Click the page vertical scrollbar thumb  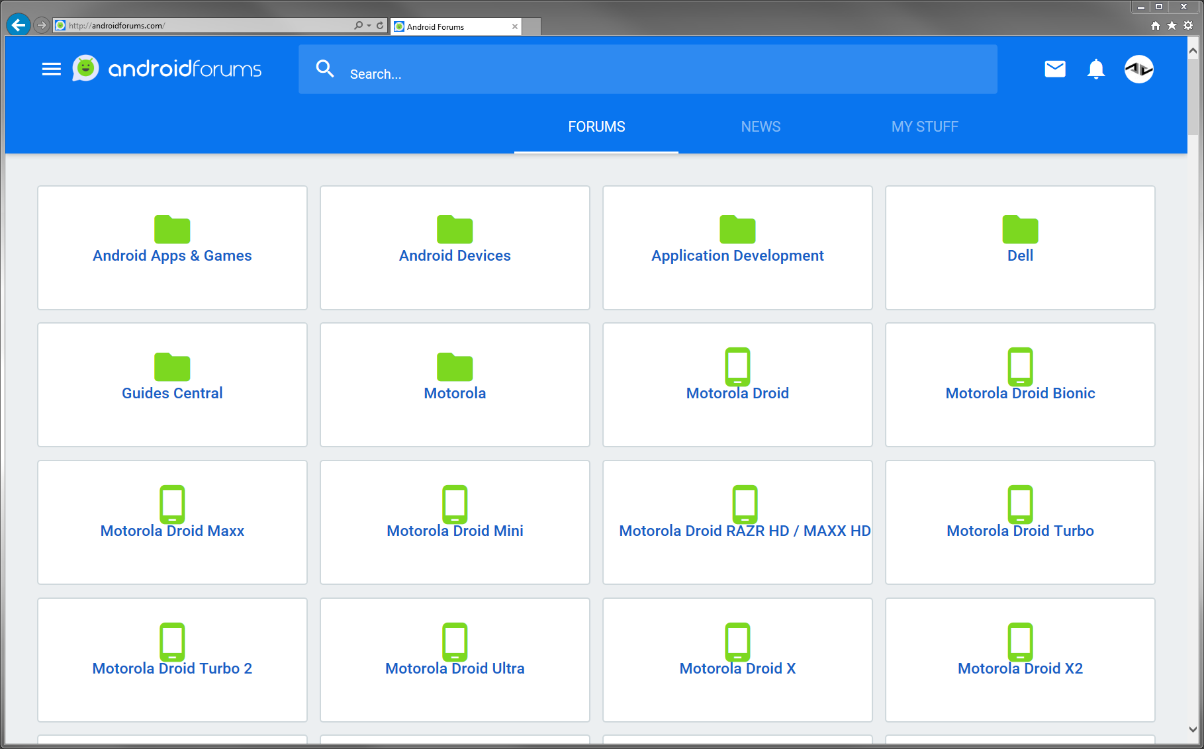(1193, 97)
